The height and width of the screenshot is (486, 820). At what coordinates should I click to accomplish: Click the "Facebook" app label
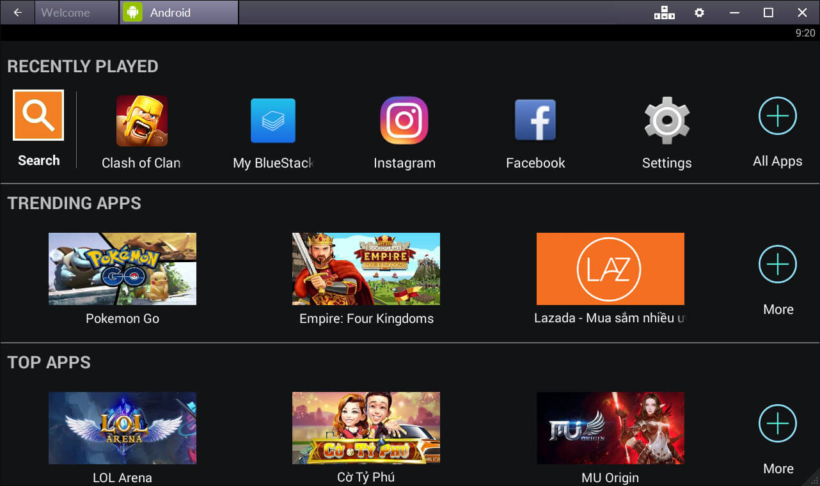tap(535, 163)
